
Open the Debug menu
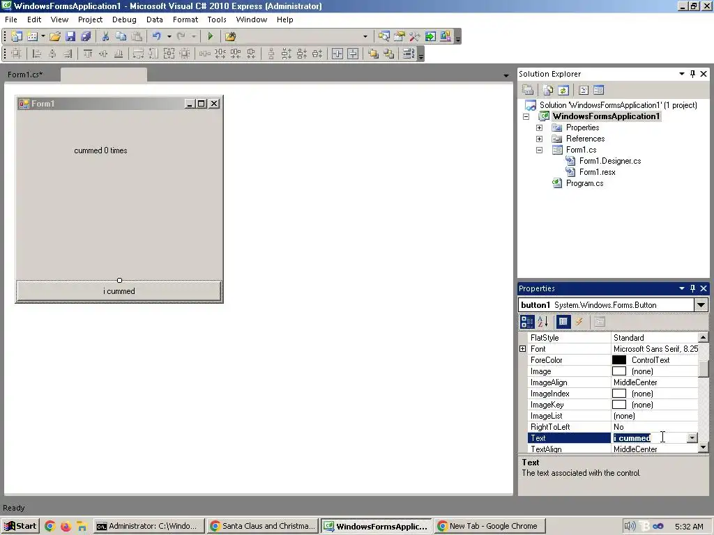(124, 20)
